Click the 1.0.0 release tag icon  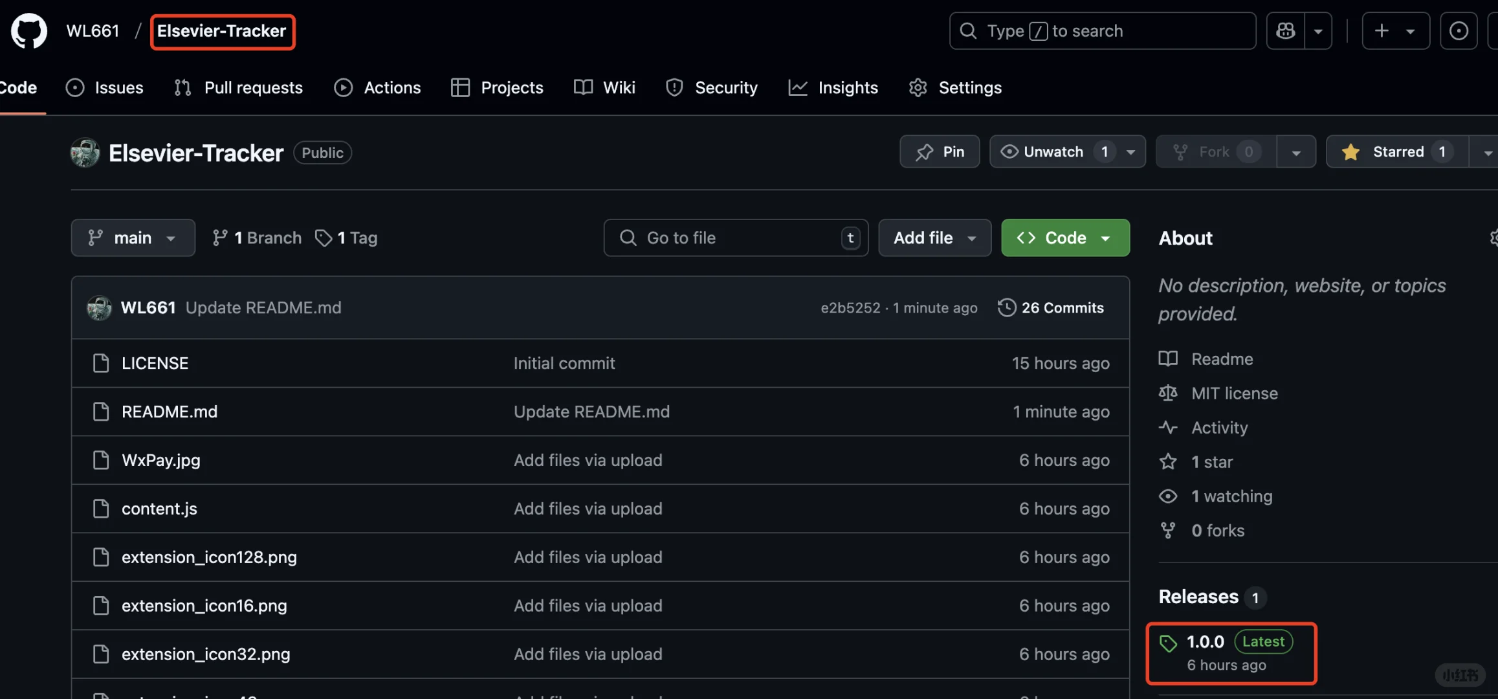[x=1168, y=643]
